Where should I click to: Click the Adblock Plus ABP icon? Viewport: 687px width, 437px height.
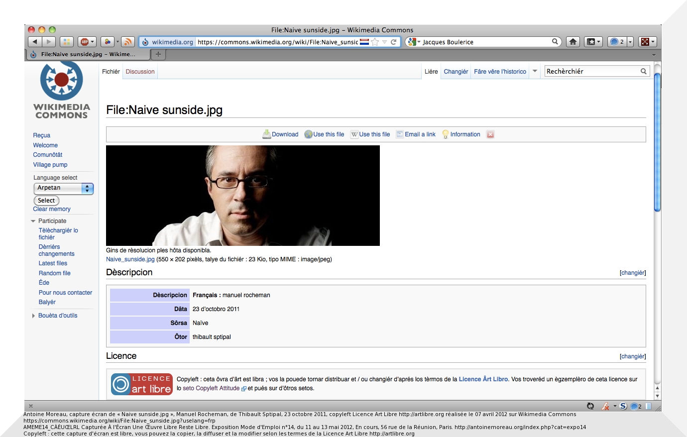pyautogui.click(x=85, y=42)
